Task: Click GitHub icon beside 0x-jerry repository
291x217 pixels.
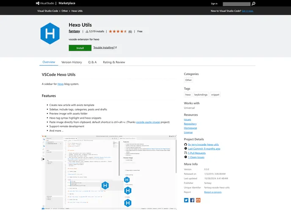Action: point(185,145)
